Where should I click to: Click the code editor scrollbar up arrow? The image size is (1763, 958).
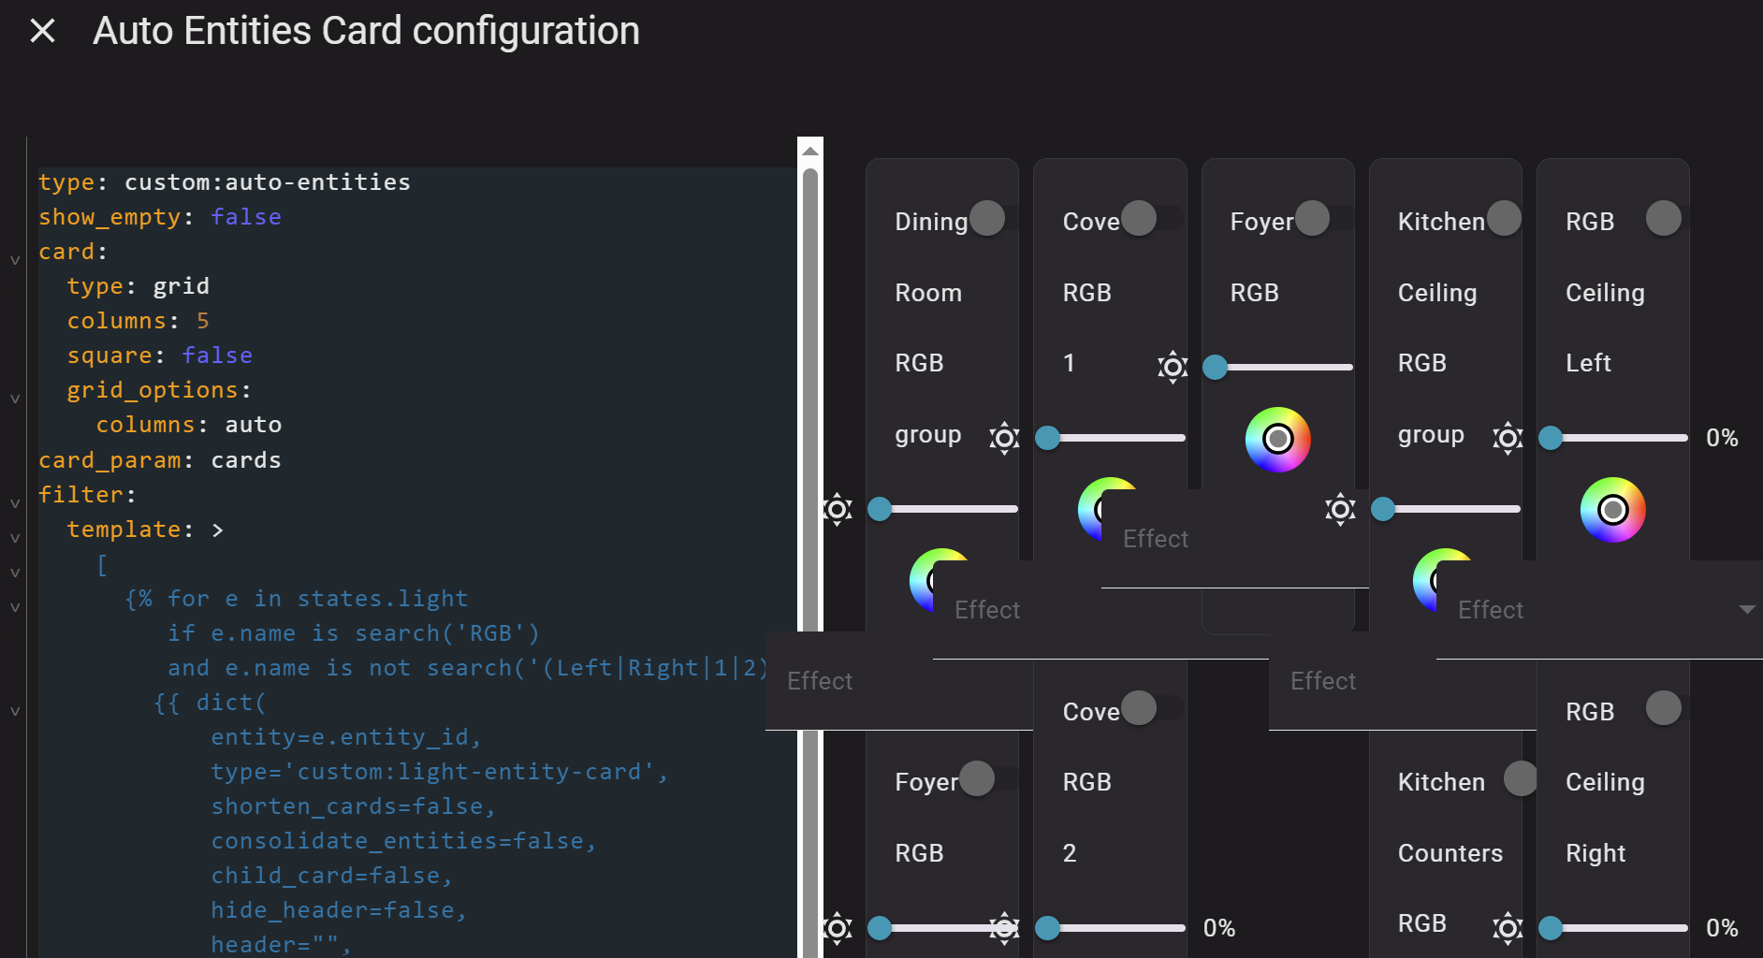pos(810,151)
